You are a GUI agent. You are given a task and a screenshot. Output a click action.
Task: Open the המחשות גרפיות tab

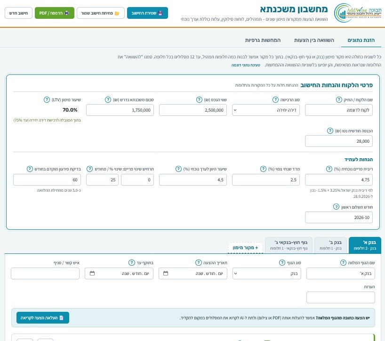[x=263, y=40]
